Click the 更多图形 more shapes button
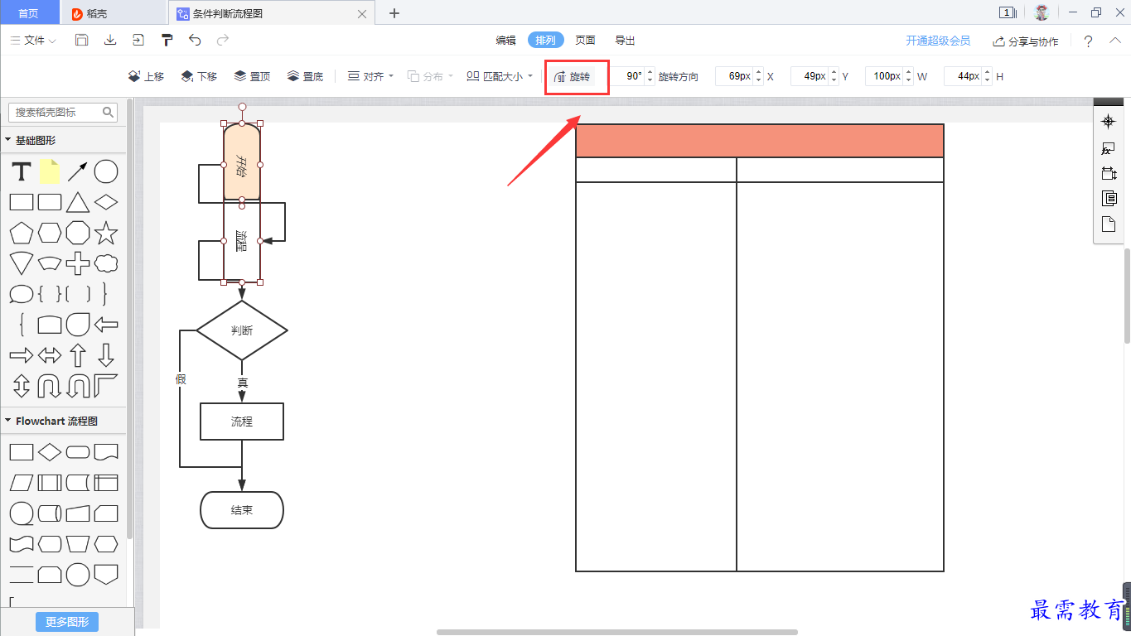Viewport: 1131px width, 636px height. pyautogui.click(x=67, y=622)
